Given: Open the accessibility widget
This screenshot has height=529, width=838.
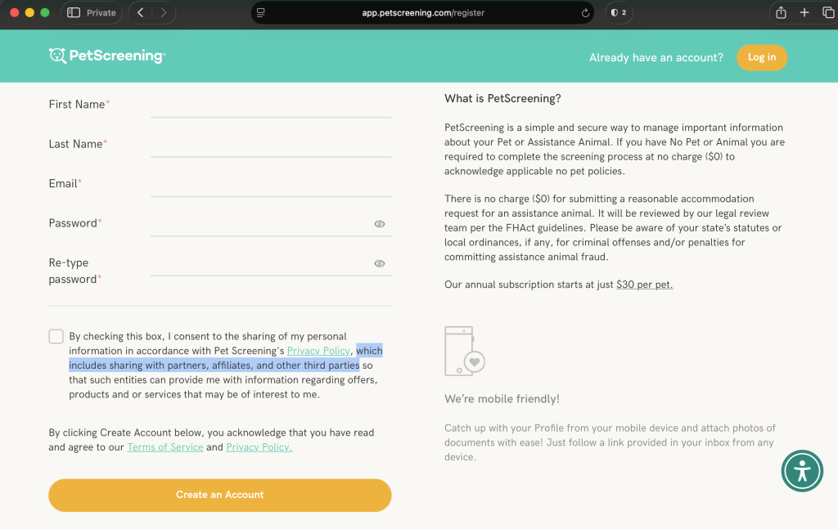Looking at the screenshot, I should coord(802,471).
